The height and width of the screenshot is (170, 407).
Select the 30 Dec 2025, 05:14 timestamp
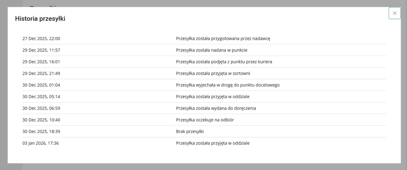click(x=41, y=97)
